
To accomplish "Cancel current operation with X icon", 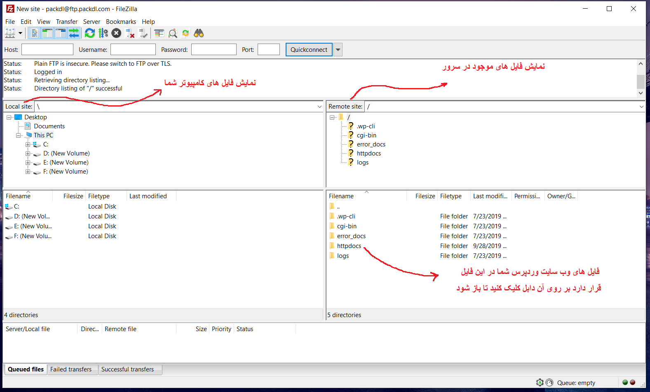I will point(116,33).
